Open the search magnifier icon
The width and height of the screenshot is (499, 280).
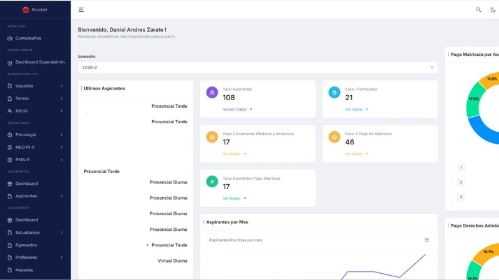[x=478, y=9]
